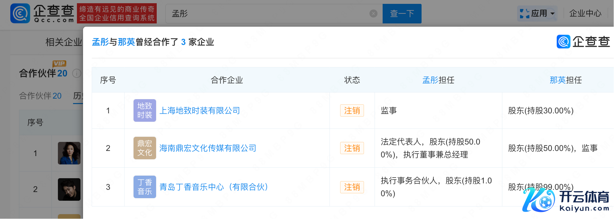This screenshot has width=614, height=219.
Task: Click the first partner's photo thumbnail
Action: click(69, 153)
